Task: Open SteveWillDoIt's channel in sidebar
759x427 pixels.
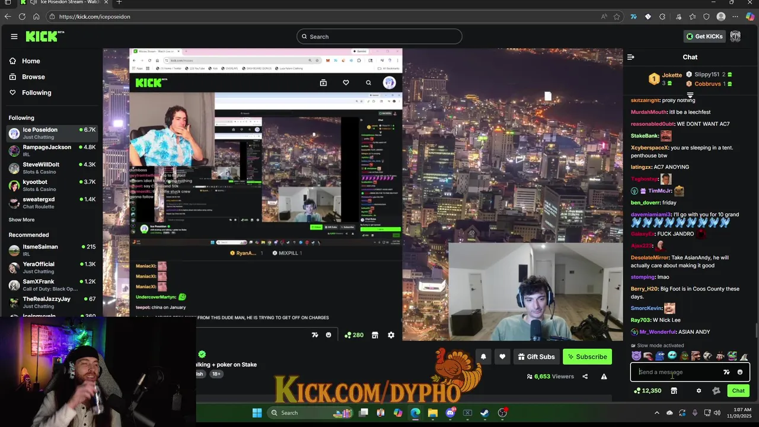Action: click(52, 168)
